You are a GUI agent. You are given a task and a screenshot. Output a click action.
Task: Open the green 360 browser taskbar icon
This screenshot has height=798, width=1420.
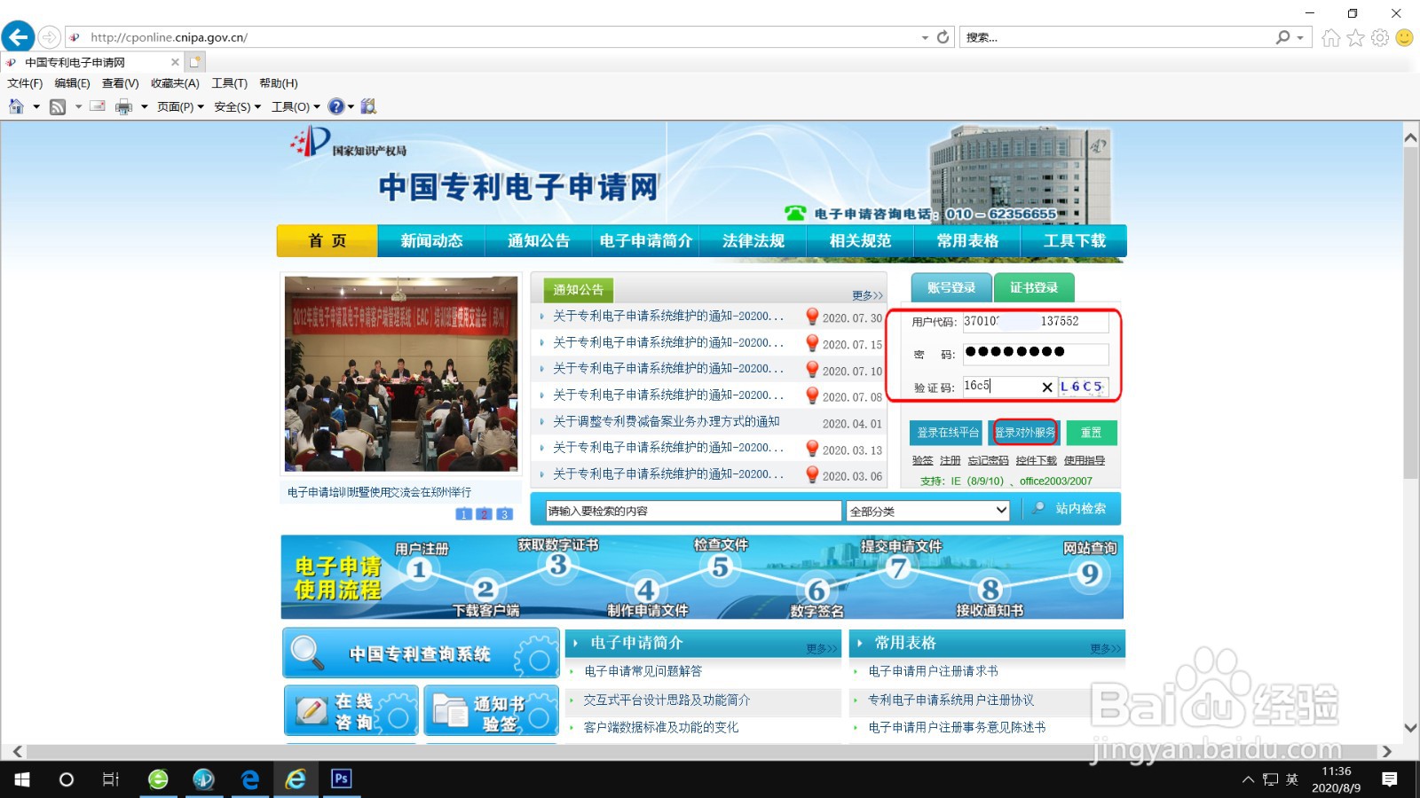[158, 779]
